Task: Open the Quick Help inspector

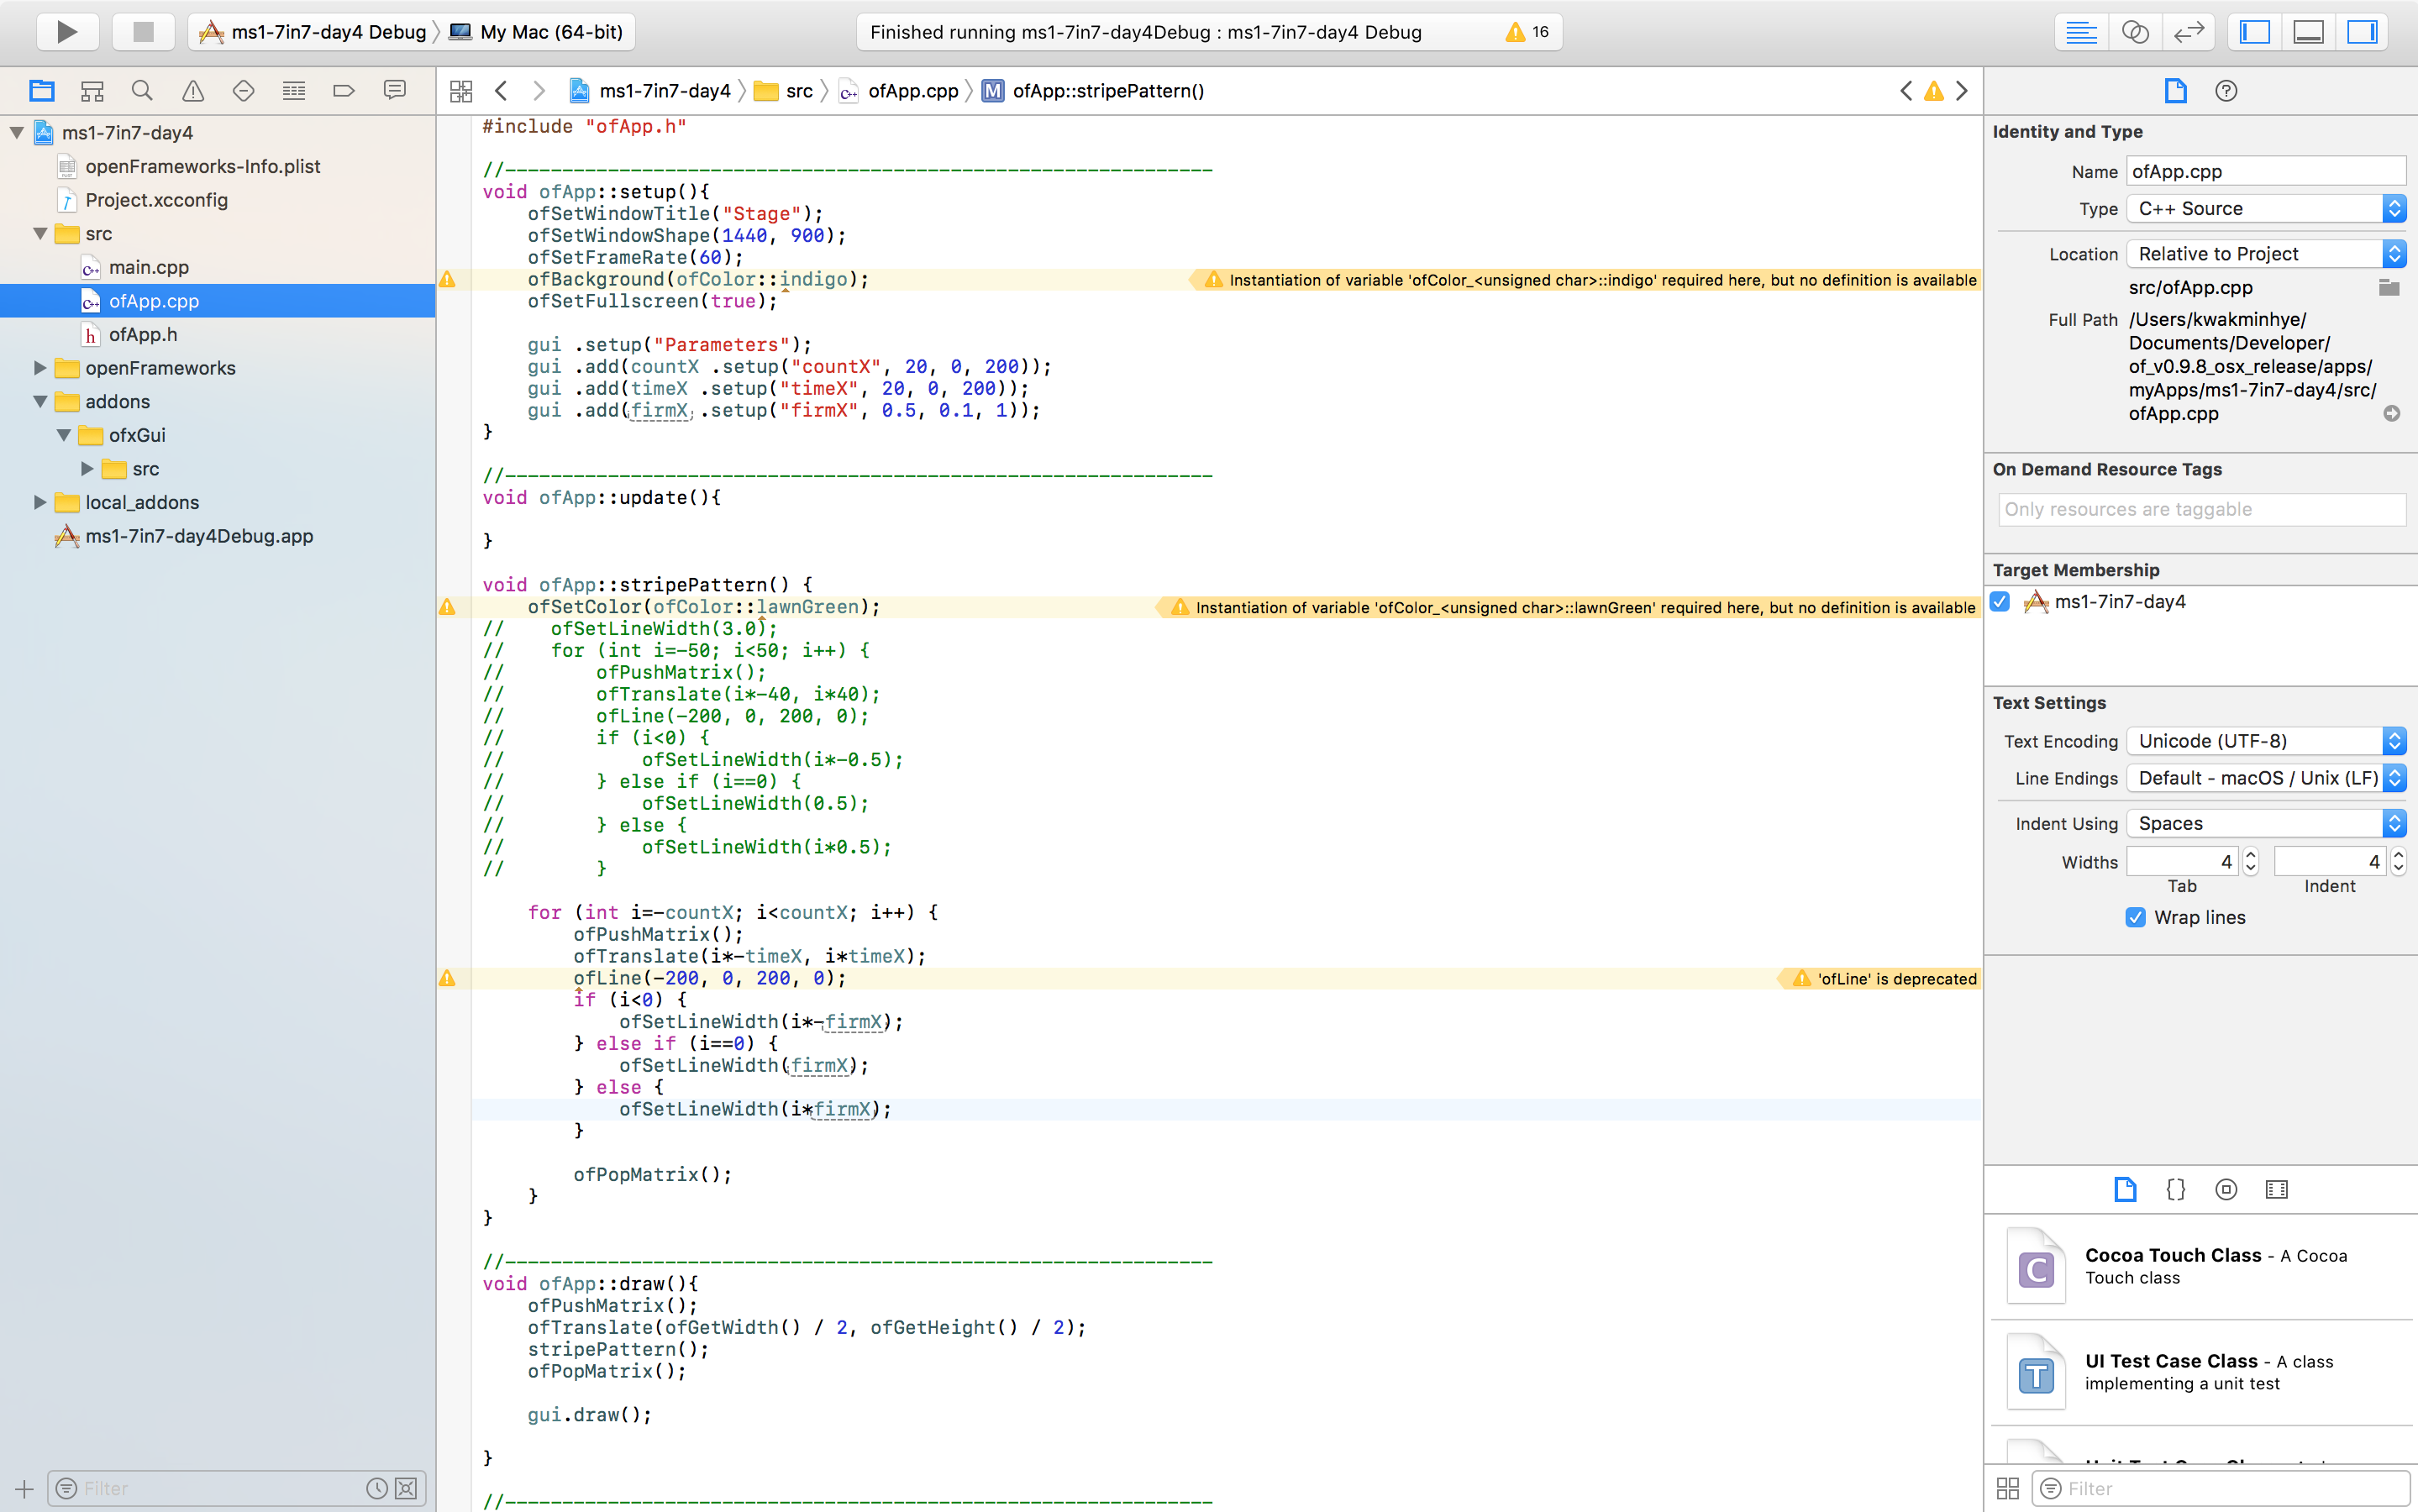Action: tap(2226, 91)
